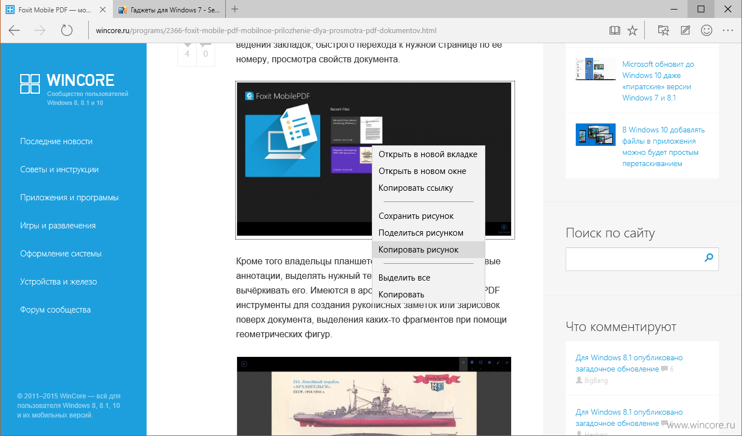
Task: Open first Для Windows 8.1 comment link
Action: [629, 363]
